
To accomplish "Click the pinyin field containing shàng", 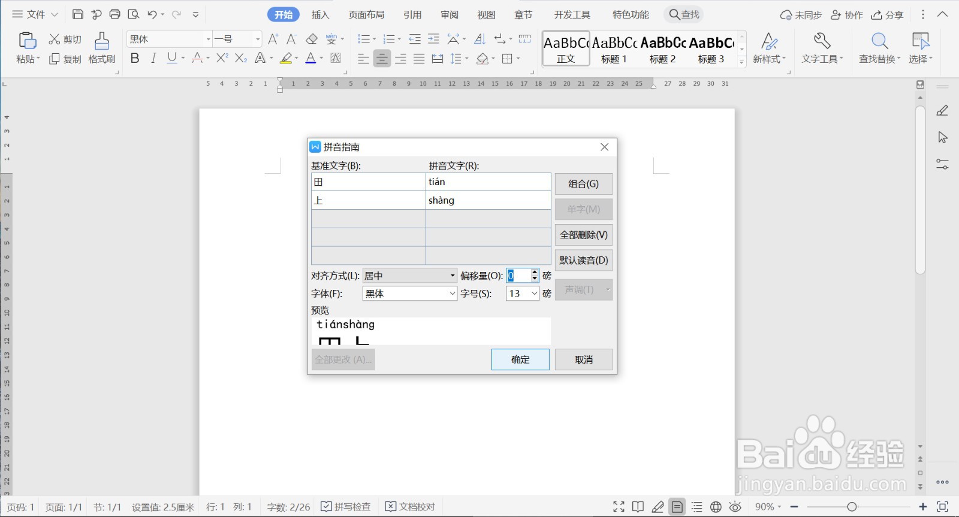I will click(x=488, y=200).
